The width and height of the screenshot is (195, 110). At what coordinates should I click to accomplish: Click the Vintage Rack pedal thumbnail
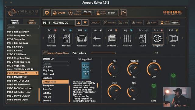[86, 70]
